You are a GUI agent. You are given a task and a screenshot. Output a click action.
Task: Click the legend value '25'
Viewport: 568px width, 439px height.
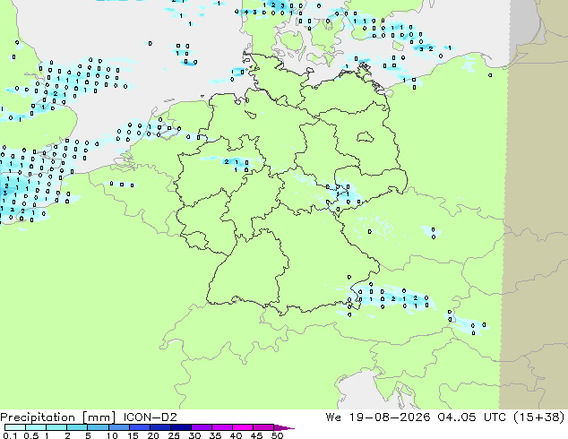[174, 435]
